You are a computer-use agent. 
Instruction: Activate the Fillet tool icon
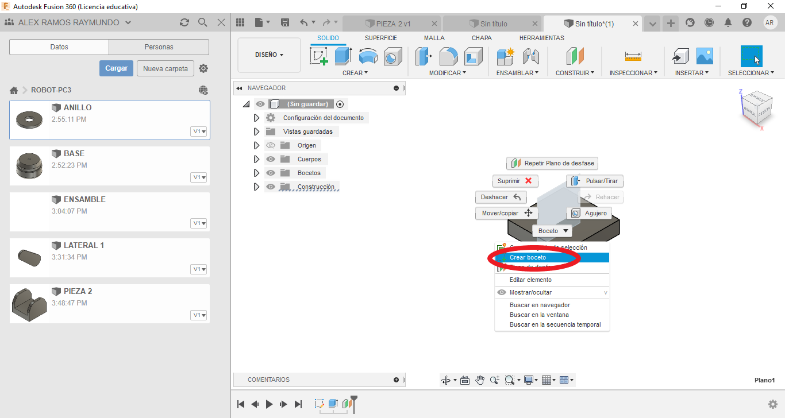pos(448,56)
